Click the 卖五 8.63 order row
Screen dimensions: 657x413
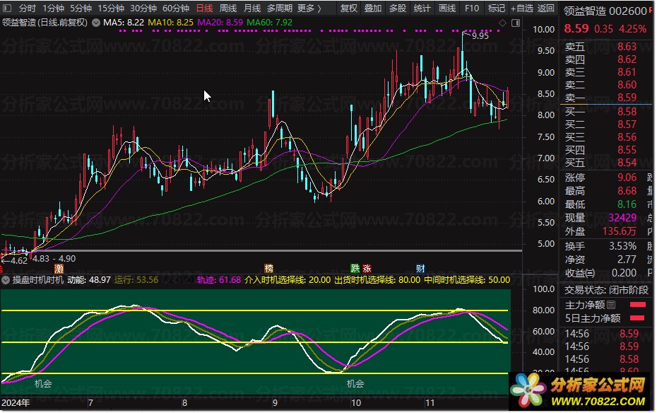click(x=600, y=46)
